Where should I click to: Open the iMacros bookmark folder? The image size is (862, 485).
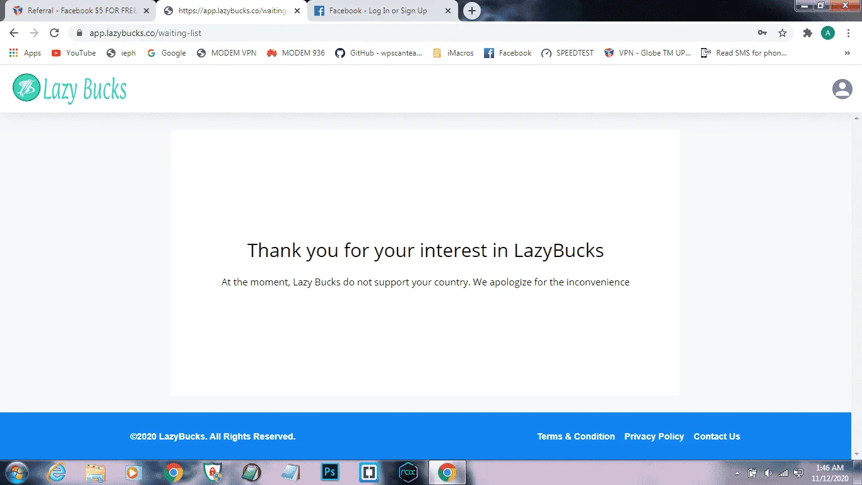(453, 53)
